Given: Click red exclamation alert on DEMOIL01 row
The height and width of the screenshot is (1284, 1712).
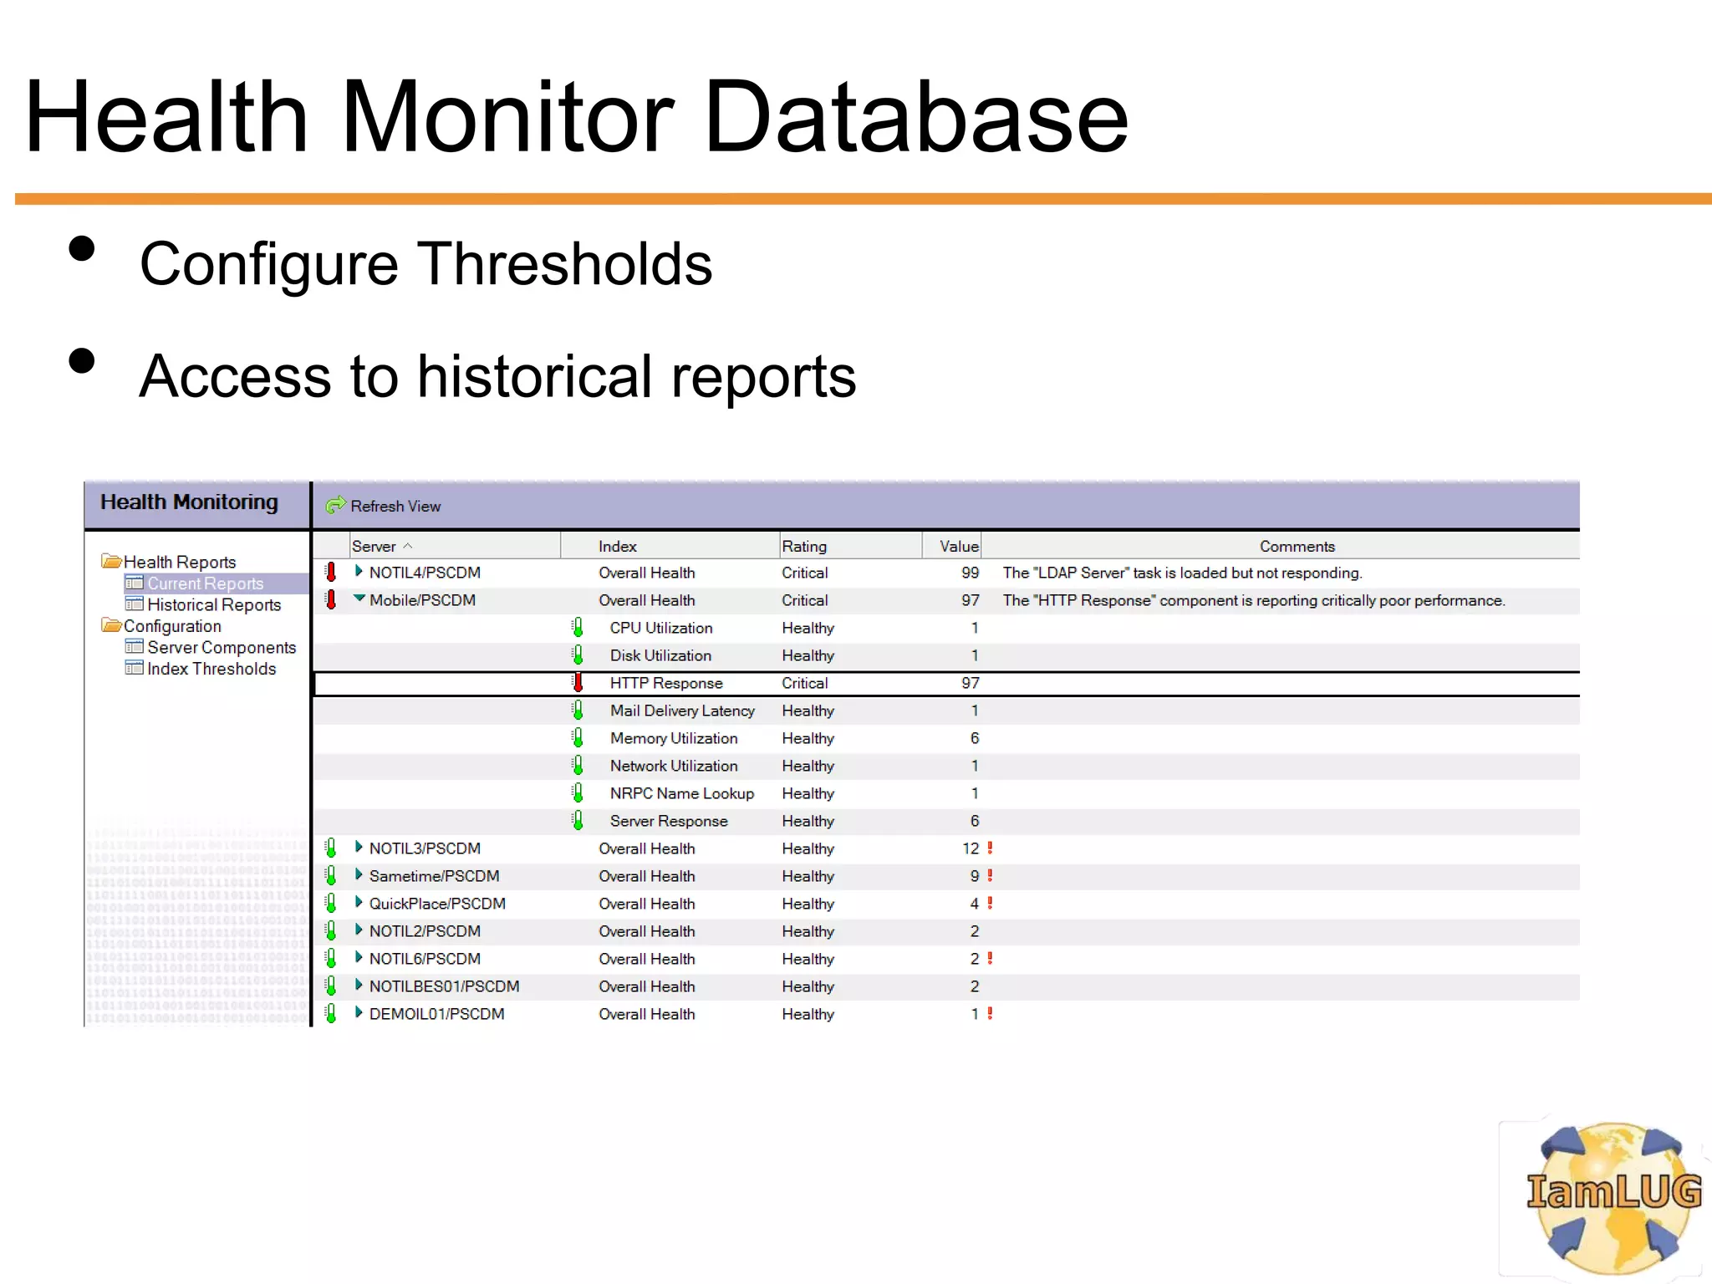Looking at the screenshot, I should point(990,1013).
